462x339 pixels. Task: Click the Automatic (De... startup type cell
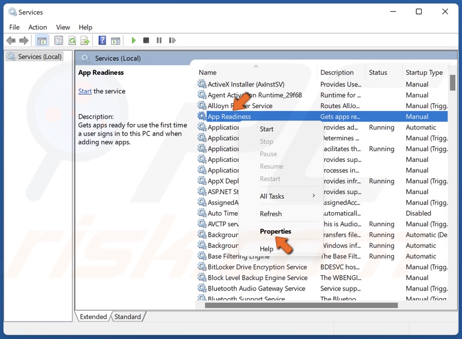(426, 235)
